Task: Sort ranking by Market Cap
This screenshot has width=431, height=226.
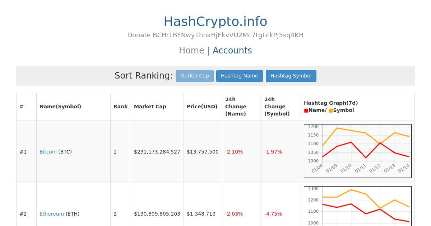Action: (195, 76)
